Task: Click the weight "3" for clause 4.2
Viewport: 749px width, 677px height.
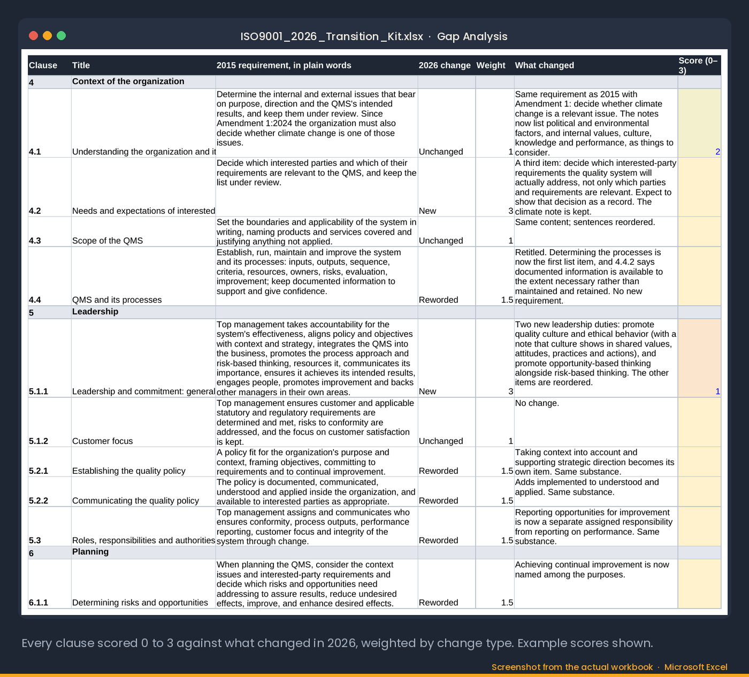Action: [495, 187]
